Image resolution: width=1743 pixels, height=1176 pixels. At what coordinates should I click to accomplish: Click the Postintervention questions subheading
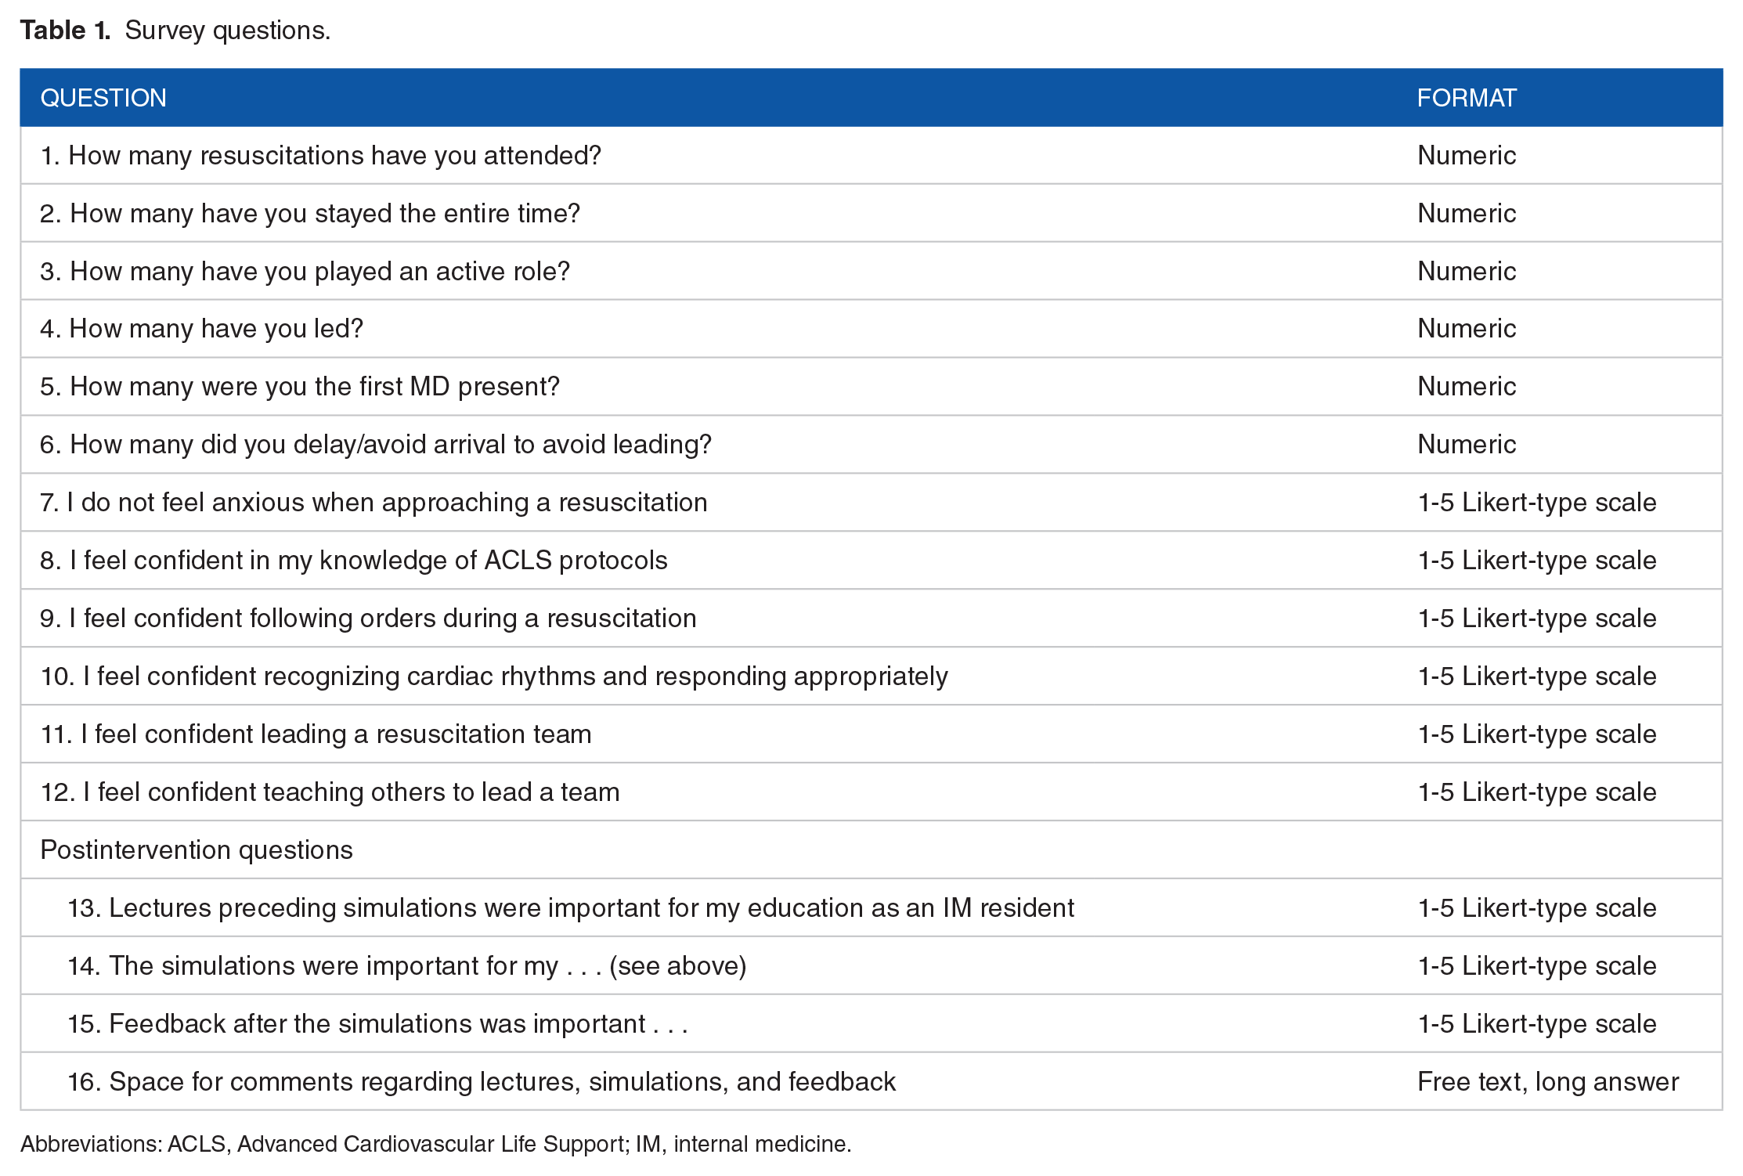[197, 850]
